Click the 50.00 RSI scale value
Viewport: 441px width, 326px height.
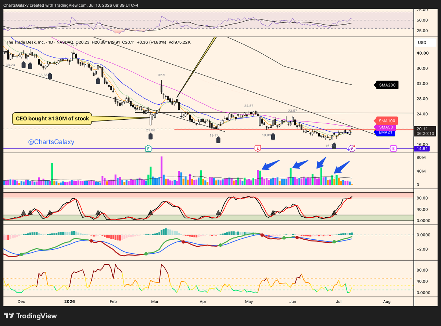[423, 20]
